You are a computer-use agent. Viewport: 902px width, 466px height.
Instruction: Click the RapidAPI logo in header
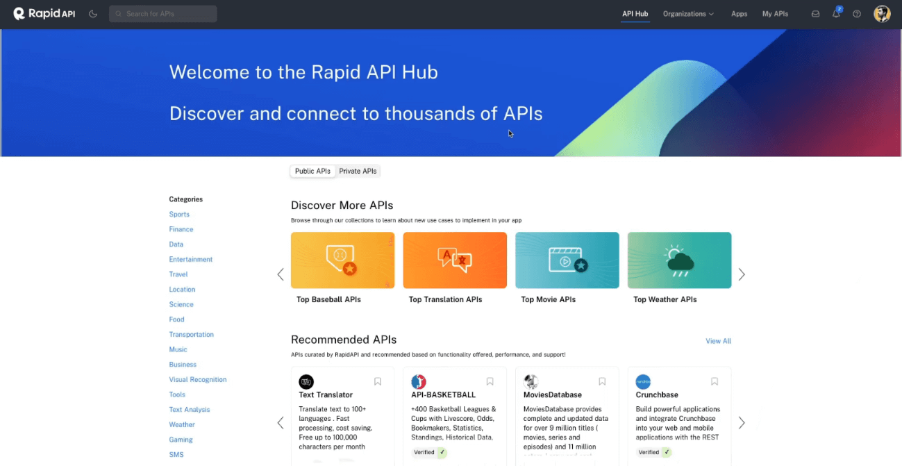[44, 14]
